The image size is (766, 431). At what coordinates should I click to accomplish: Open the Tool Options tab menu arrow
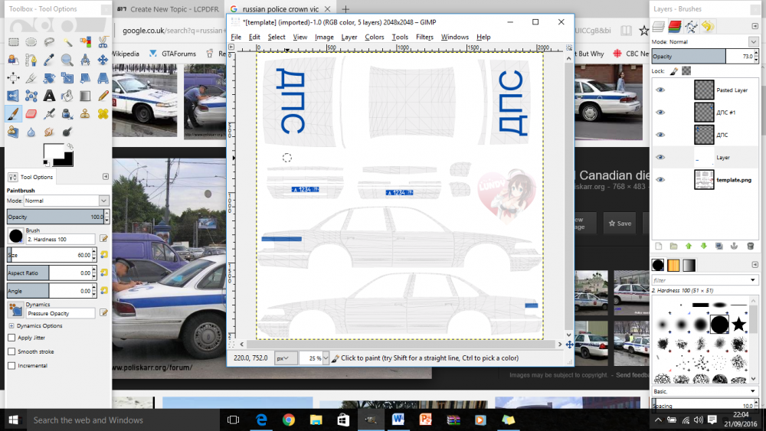[106, 177]
